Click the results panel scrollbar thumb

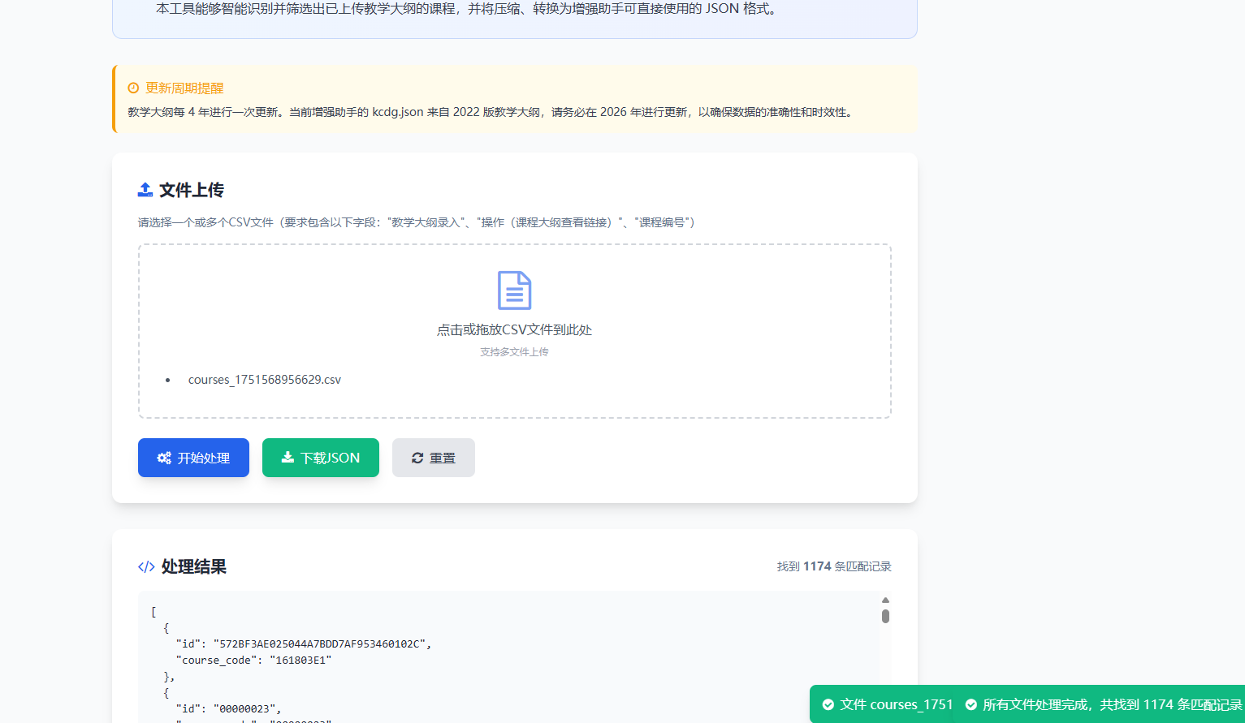885,617
